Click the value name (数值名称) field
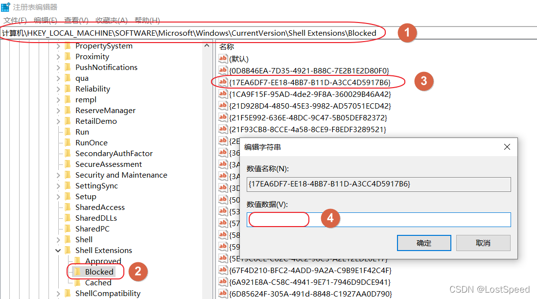The height and width of the screenshot is (299, 537). click(x=378, y=184)
